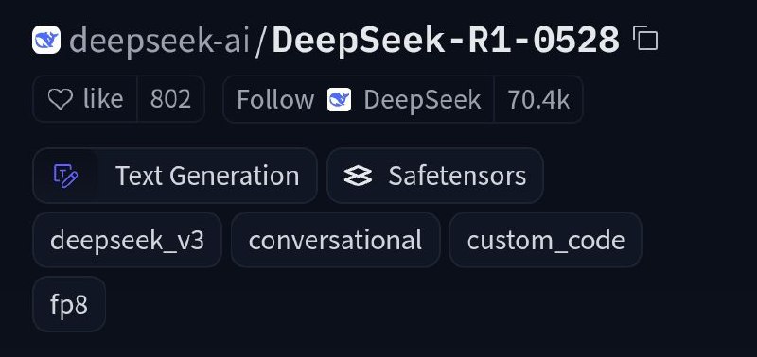Click the whale logo inside the Follow button

pyautogui.click(x=339, y=100)
